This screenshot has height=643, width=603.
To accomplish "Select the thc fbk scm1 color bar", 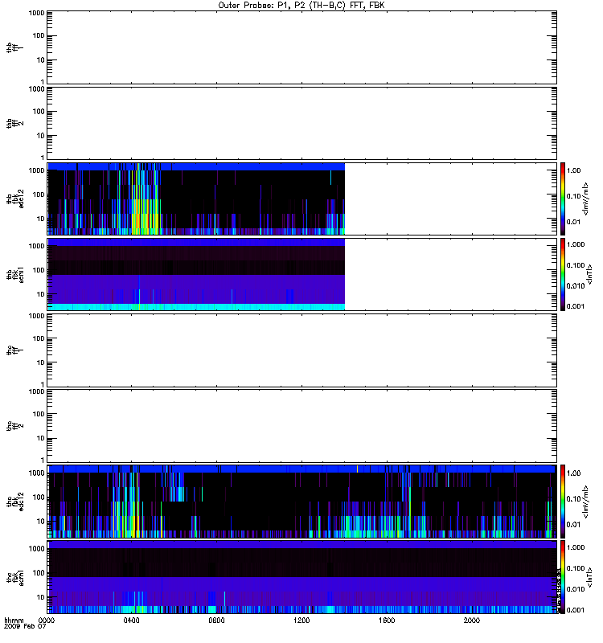I will pos(563,577).
